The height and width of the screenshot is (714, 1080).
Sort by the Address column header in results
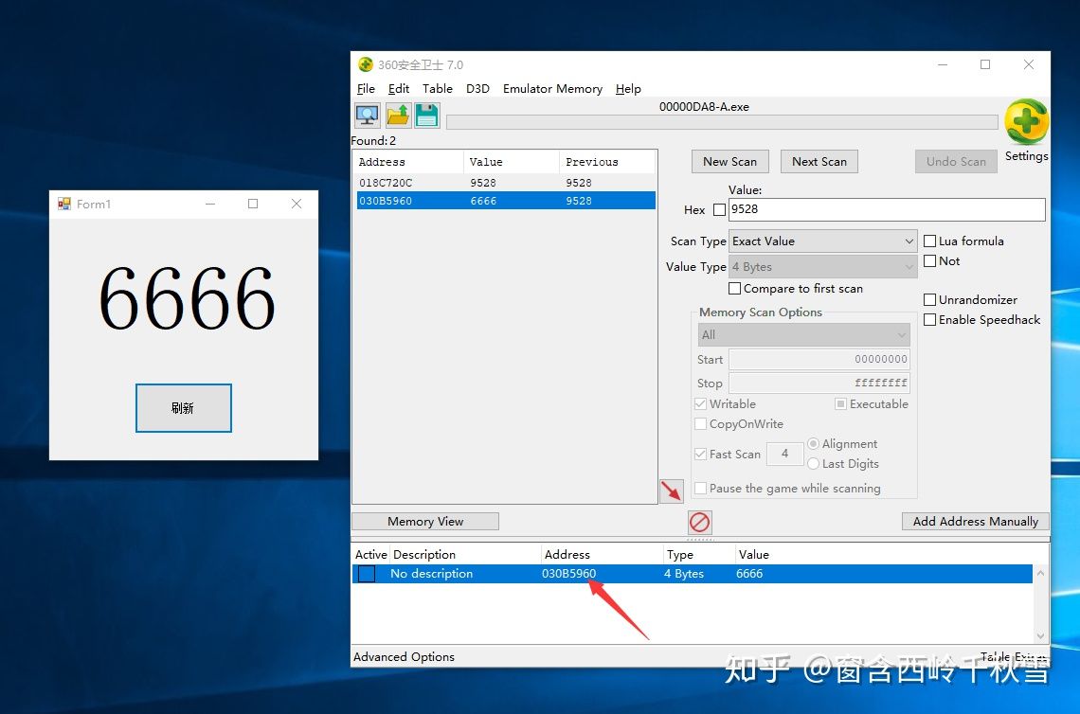pyautogui.click(x=409, y=162)
